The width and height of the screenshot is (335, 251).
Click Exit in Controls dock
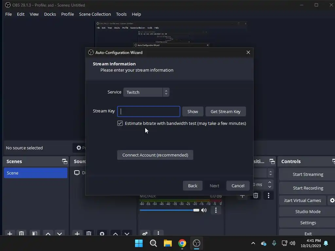(x=308, y=234)
